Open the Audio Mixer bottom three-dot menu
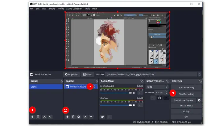This screenshot has height=126, width=217. click(x=109, y=117)
